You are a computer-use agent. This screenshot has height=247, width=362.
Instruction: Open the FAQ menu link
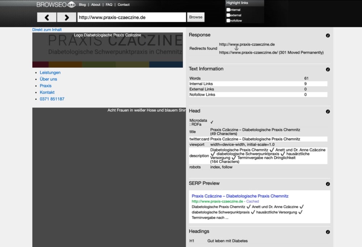pos(109,5)
